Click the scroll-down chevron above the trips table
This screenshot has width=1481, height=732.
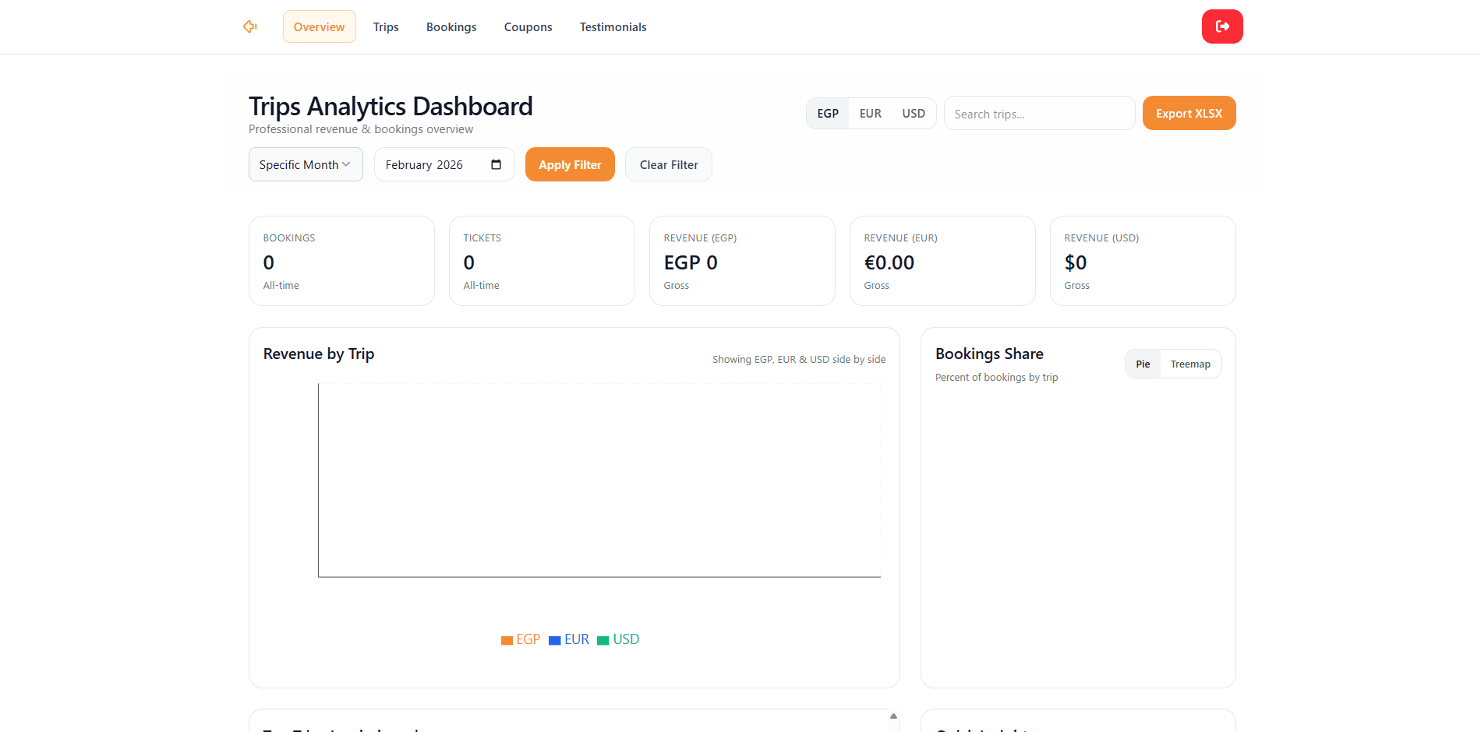(x=893, y=717)
